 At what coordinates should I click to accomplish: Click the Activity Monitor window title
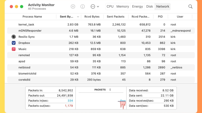[x=41, y=5]
